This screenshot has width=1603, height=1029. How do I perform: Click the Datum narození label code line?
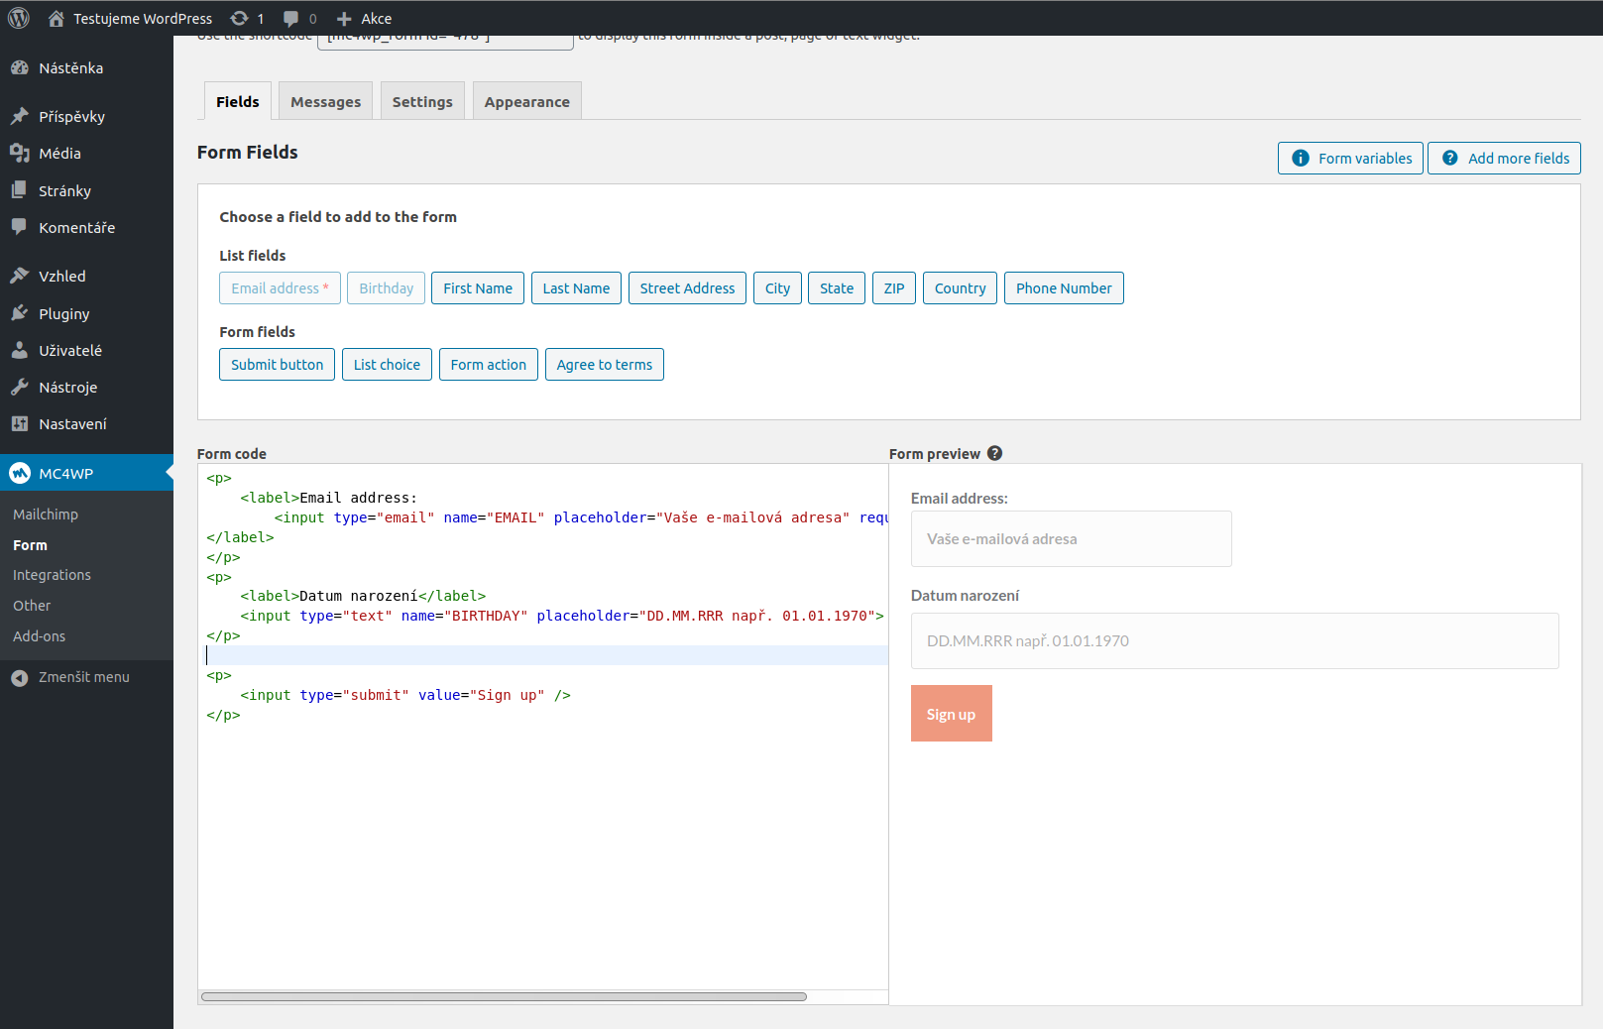(363, 596)
